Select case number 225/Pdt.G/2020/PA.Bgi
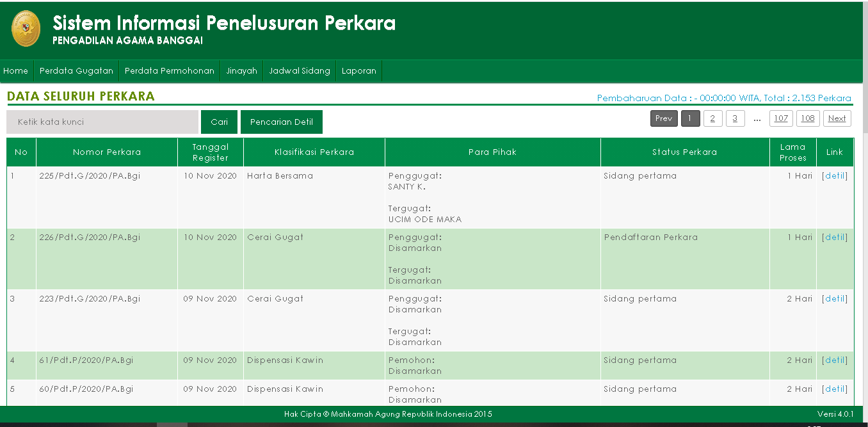The image size is (868, 427). pyautogui.click(x=90, y=175)
